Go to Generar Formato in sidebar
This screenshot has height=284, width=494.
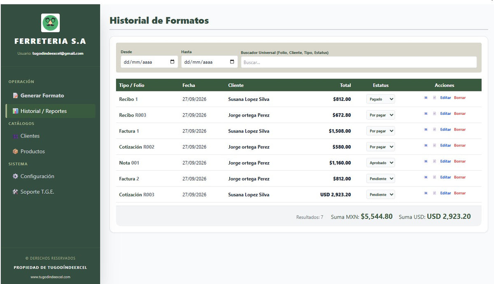point(50,95)
